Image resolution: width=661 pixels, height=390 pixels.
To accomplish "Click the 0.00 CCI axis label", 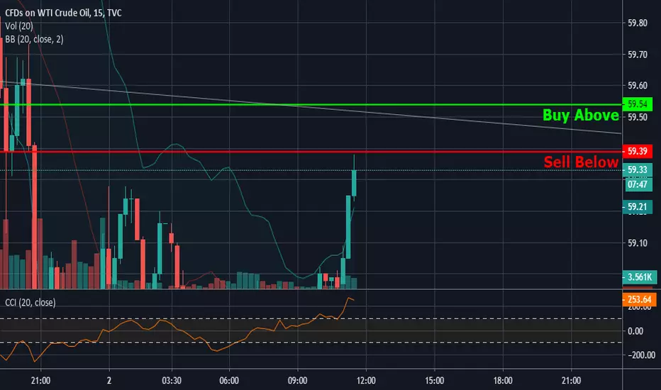I will (635, 331).
